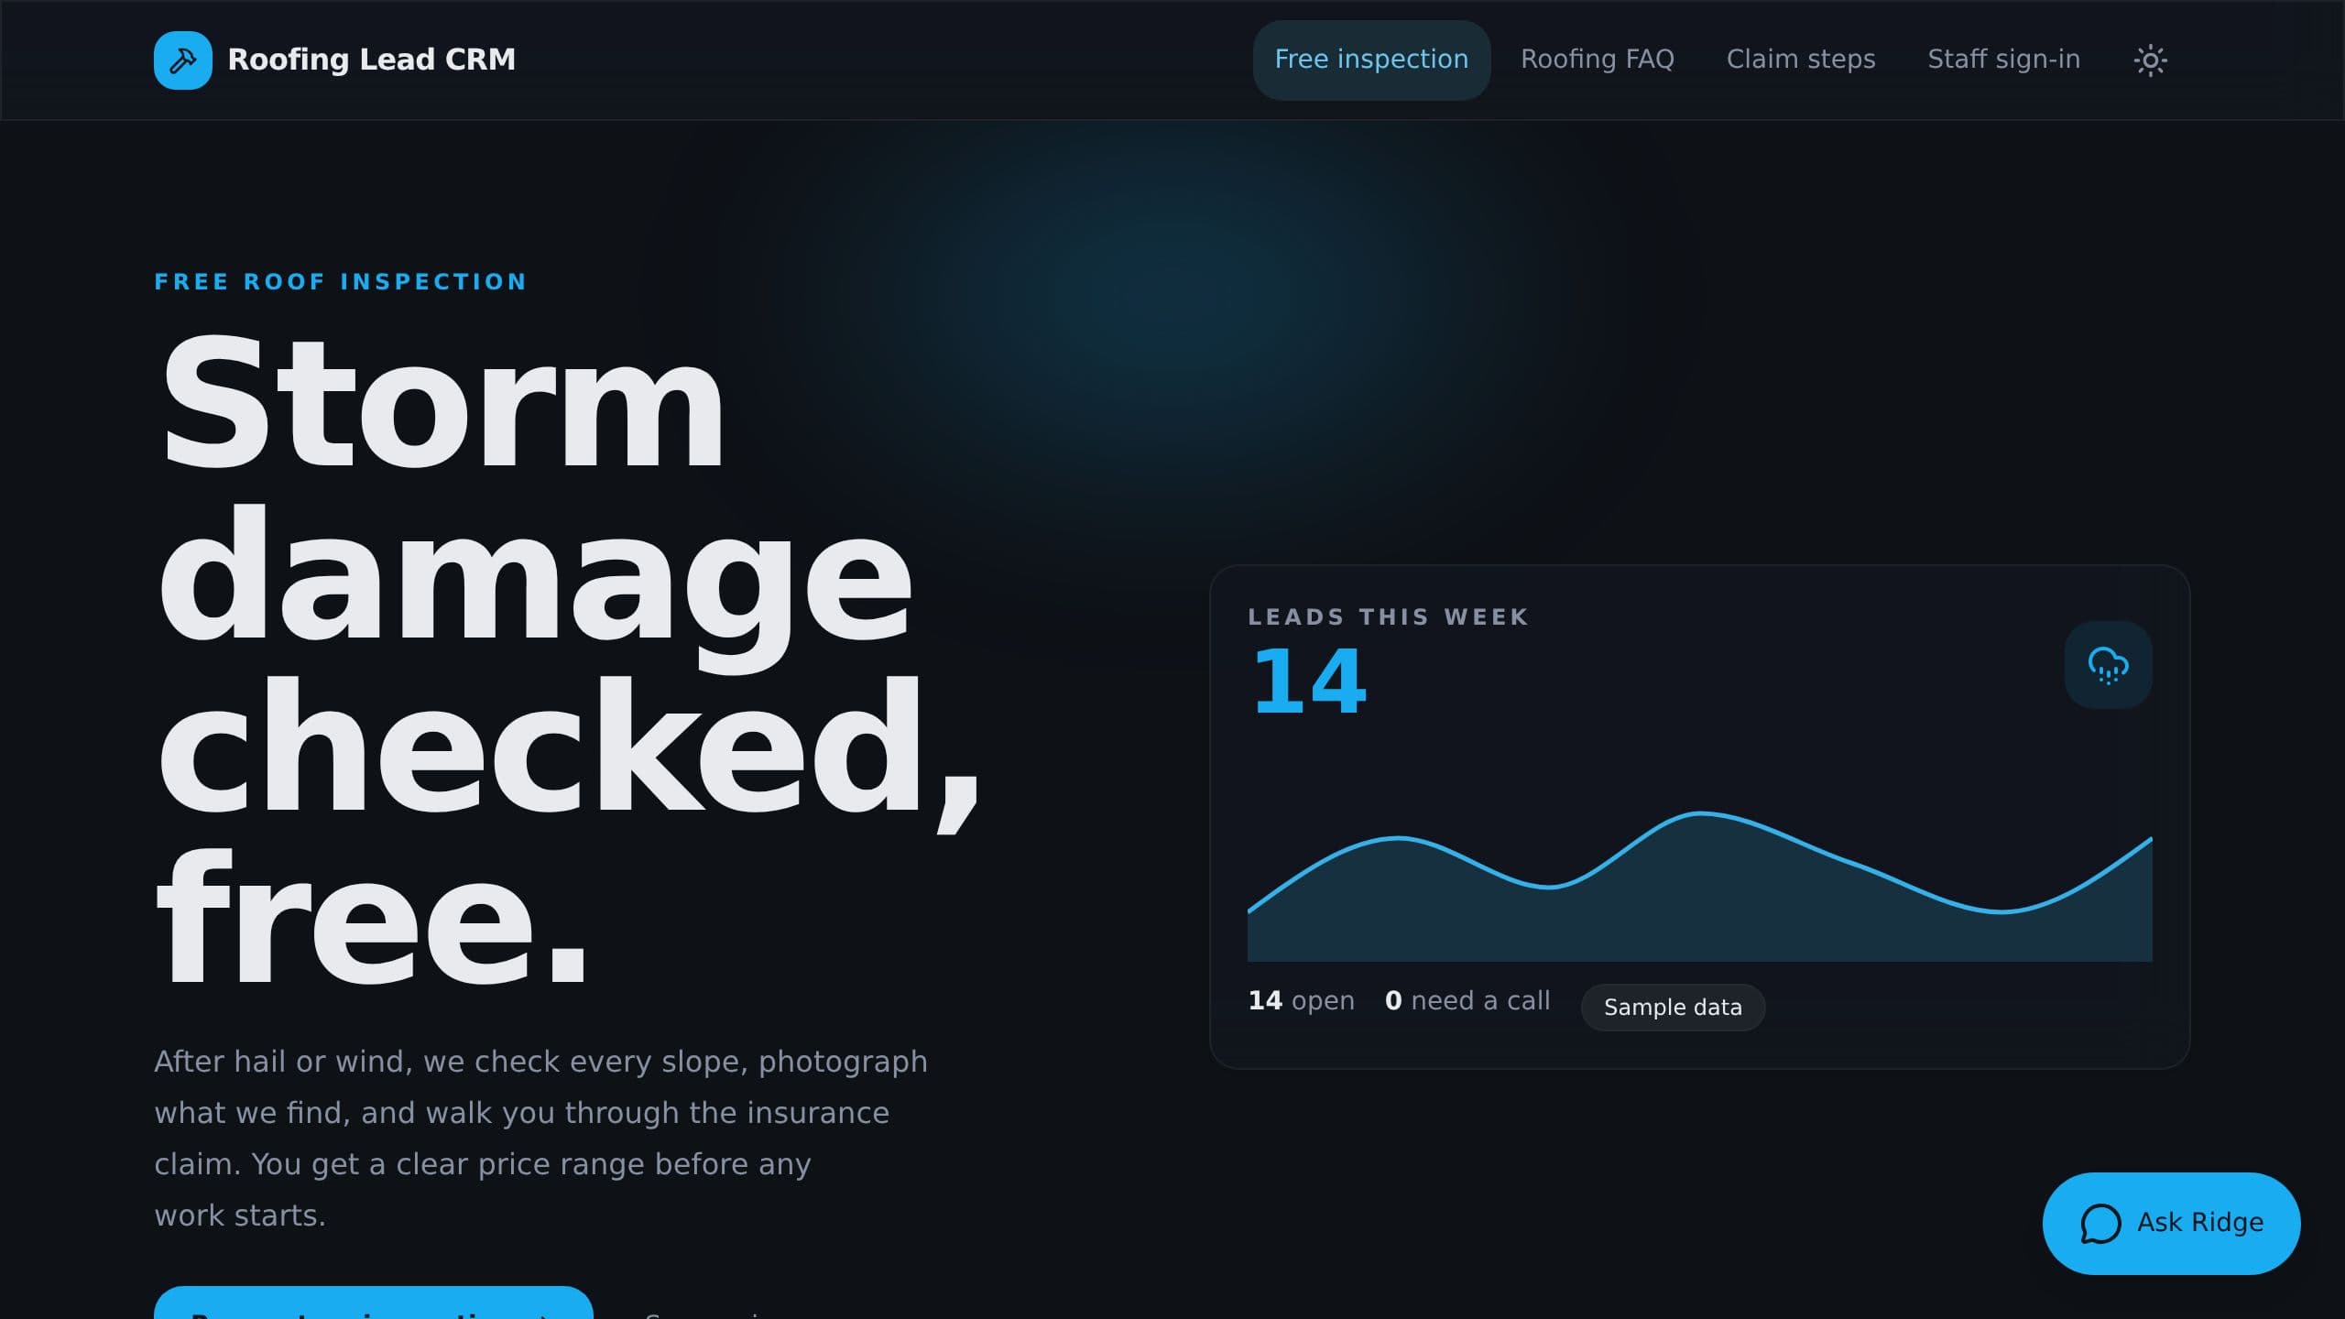Viewport: 2345px width, 1319px height.
Task: Go to Claim steps
Action: tap(1801, 60)
